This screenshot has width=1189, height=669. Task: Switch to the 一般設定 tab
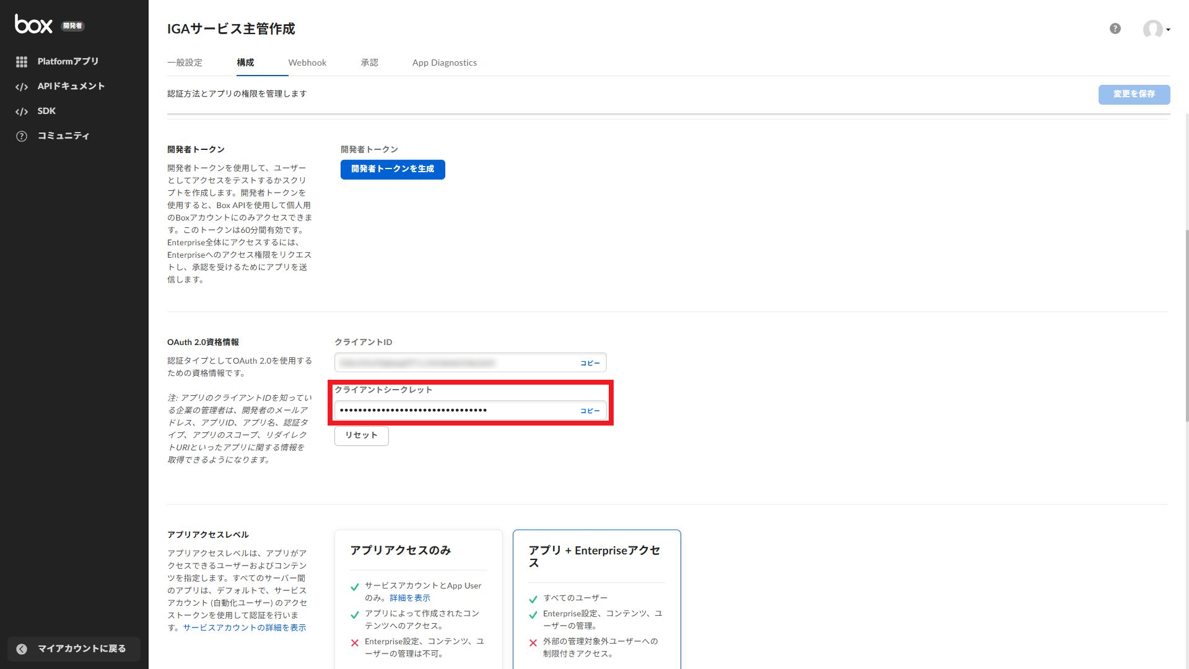pyautogui.click(x=185, y=63)
